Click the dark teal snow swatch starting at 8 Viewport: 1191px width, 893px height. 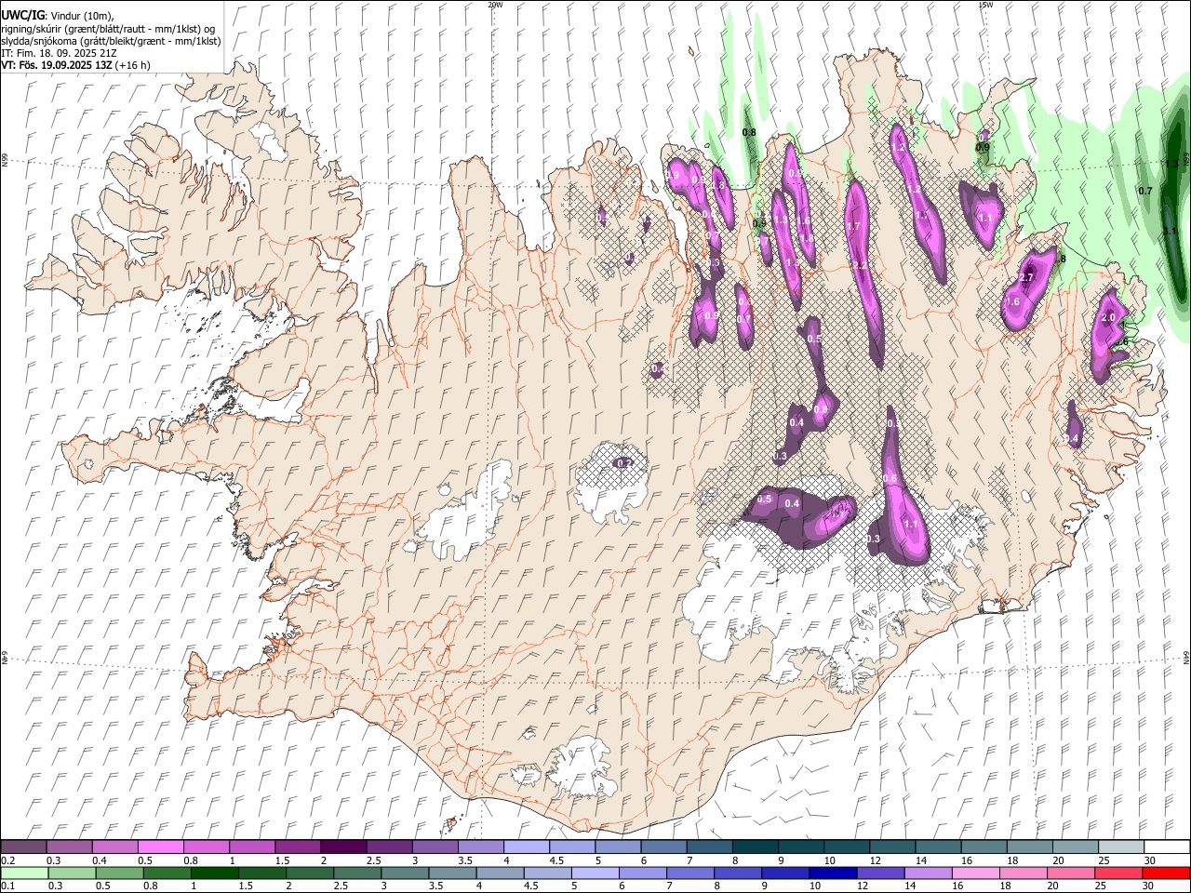755,847
